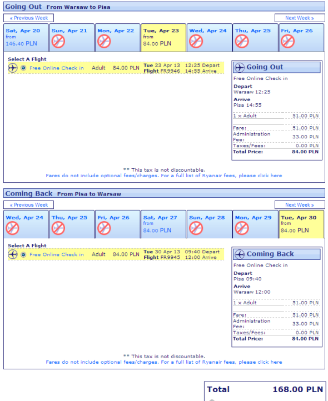Click plane icon in Going Out summary header
The width and height of the screenshot is (328, 401).
pos(240,68)
